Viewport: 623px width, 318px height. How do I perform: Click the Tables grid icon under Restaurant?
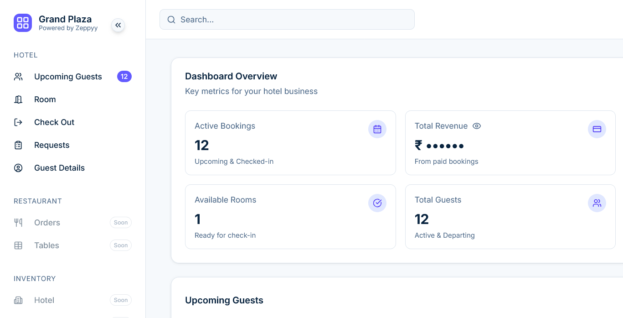click(18, 245)
